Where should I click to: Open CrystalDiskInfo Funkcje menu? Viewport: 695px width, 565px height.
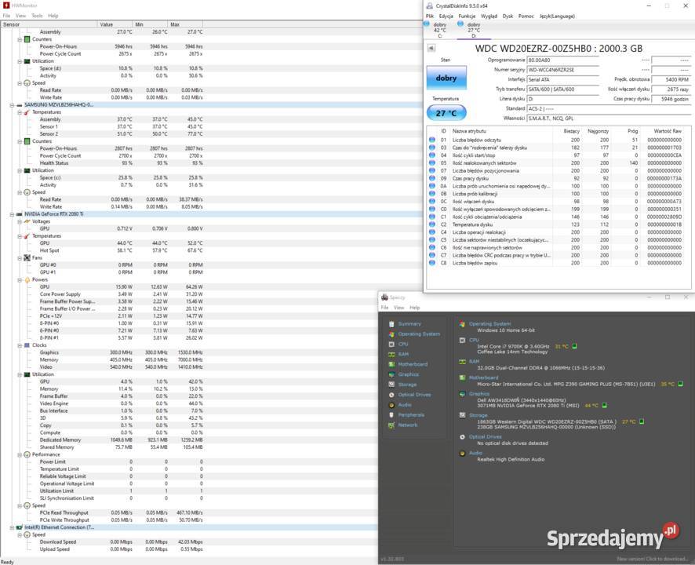tap(467, 16)
